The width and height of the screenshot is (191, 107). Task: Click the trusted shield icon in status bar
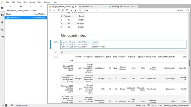149,106
